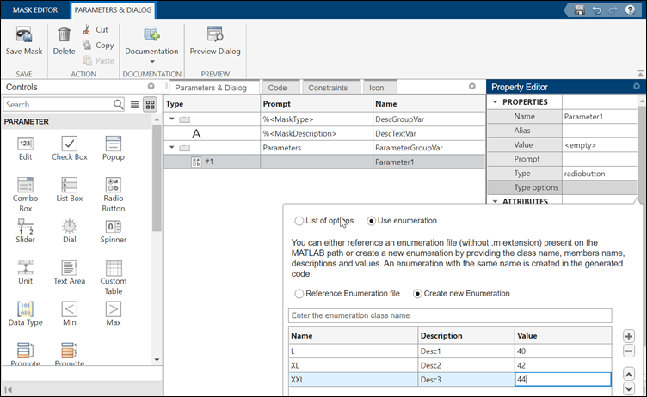
Task: Select the Data Type parameter control
Action: [x=25, y=314]
